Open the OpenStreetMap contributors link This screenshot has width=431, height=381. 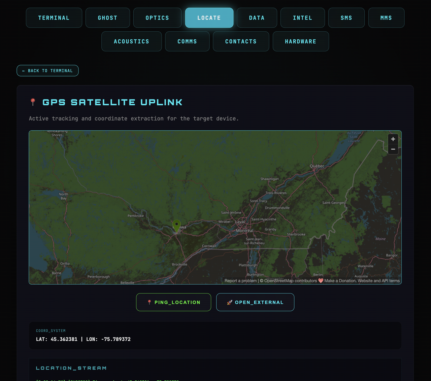click(x=291, y=281)
